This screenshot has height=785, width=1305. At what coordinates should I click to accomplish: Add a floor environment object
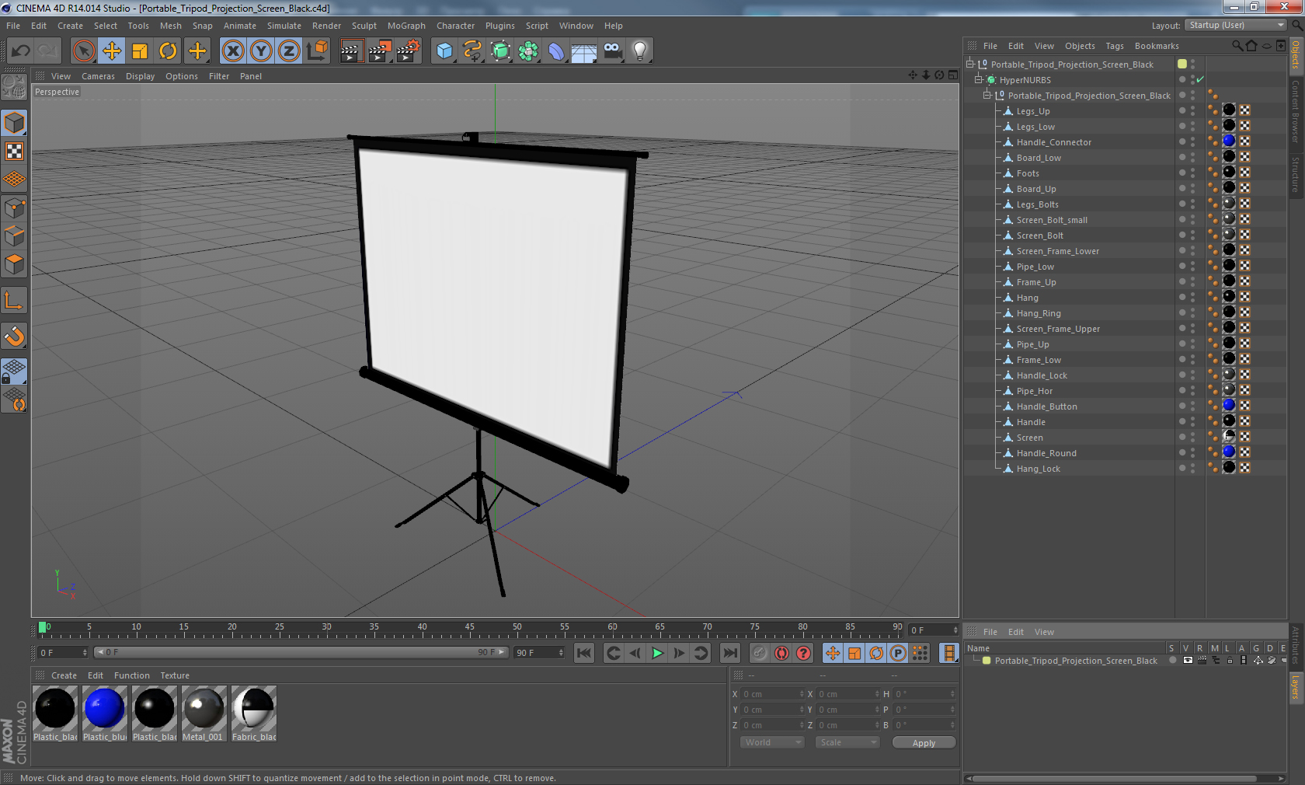[x=584, y=51]
